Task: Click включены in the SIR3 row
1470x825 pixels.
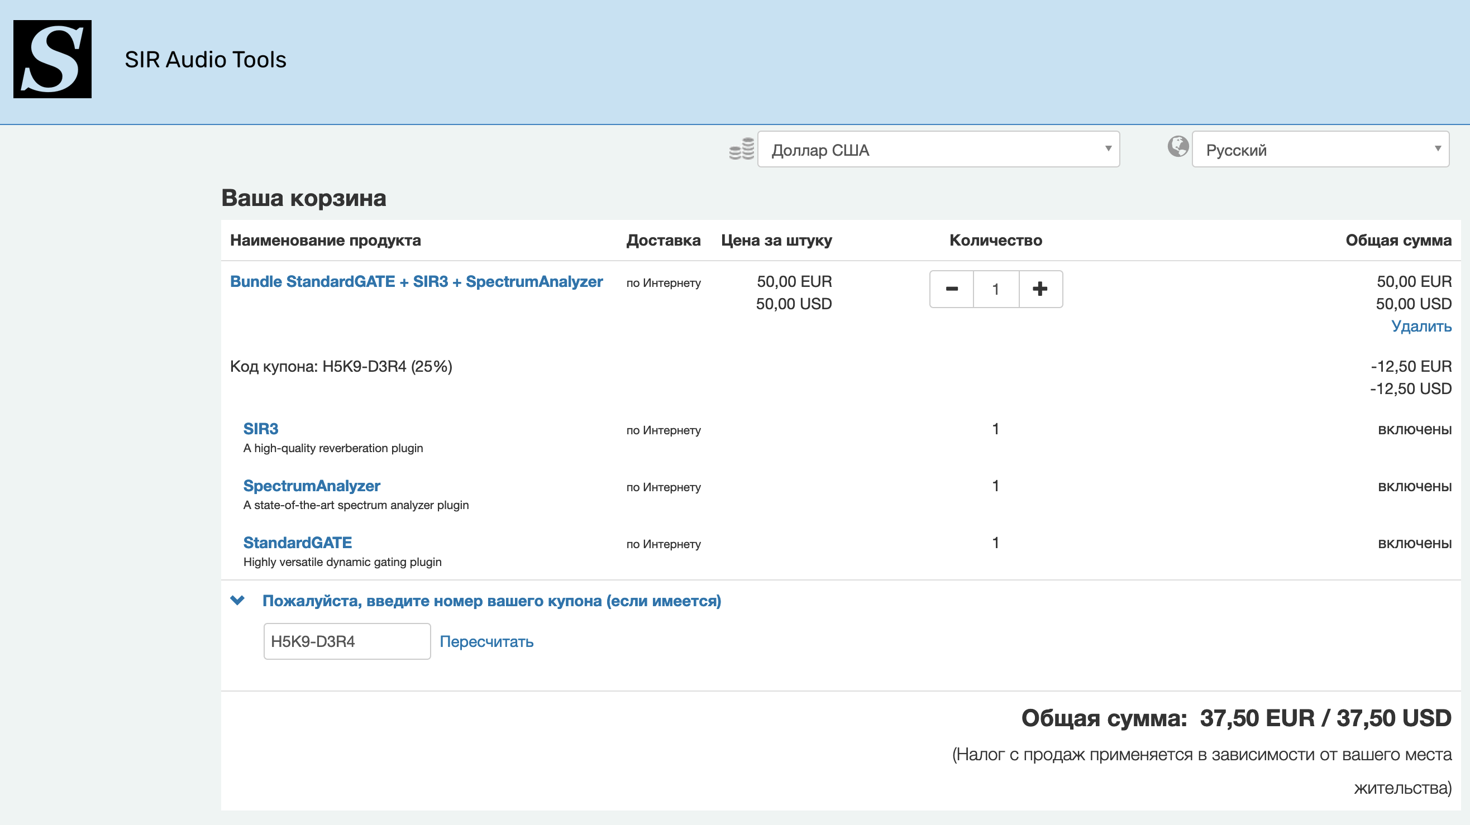Action: (x=1415, y=429)
